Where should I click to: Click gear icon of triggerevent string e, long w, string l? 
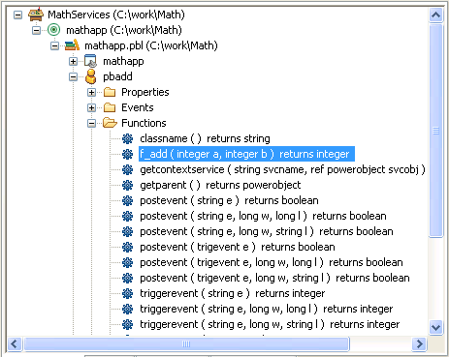pyautogui.click(x=128, y=324)
